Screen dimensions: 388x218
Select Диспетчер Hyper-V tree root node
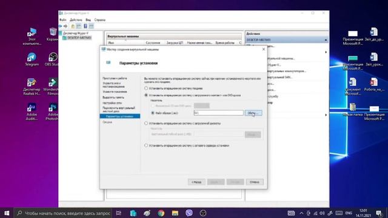[x=75, y=33]
